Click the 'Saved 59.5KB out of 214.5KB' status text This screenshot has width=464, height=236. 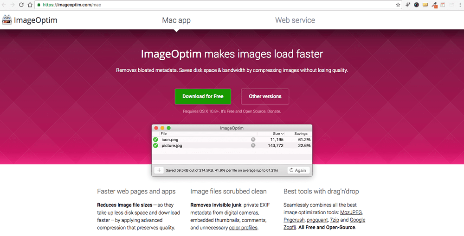[x=222, y=170]
